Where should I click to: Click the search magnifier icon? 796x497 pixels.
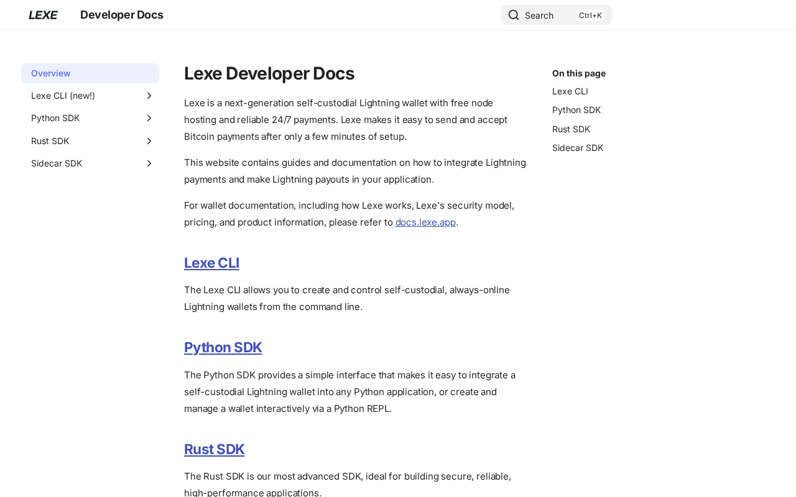pyautogui.click(x=514, y=15)
